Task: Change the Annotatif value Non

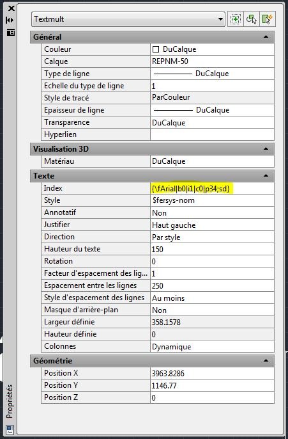Action: coord(212,212)
